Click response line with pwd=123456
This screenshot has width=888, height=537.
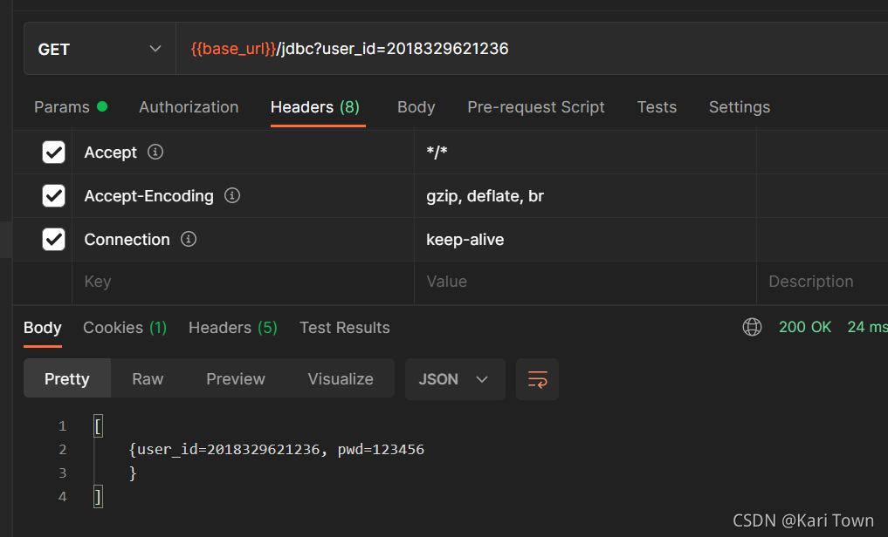click(x=277, y=449)
